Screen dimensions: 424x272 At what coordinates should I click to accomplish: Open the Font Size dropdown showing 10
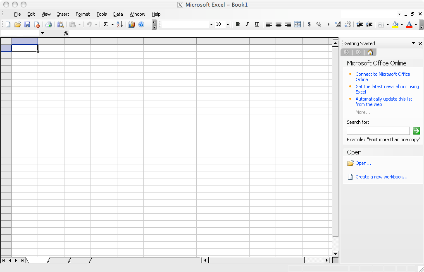pos(228,25)
